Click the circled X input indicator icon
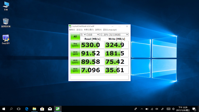199x112 pixels. tap(174, 109)
